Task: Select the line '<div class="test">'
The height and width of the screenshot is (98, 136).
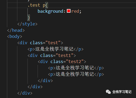Action: tap(40, 43)
